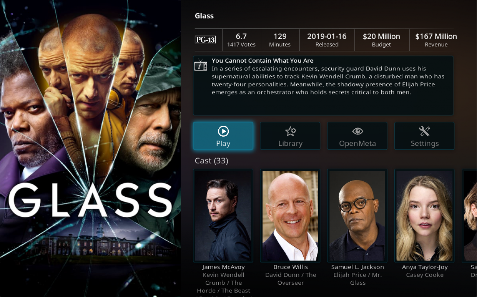This screenshot has width=477, height=297.
Task: Click the $167 Million revenue box
Action: (x=436, y=40)
